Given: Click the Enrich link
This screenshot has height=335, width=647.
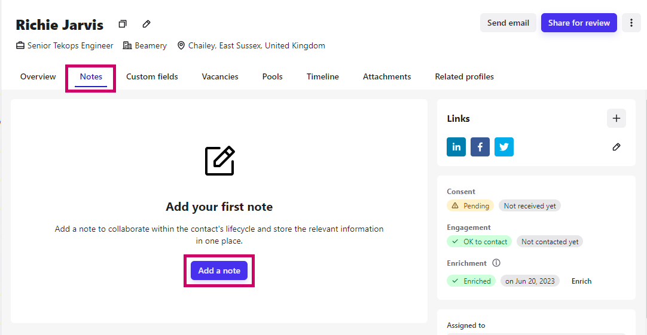Looking at the screenshot, I should [581, 281].
